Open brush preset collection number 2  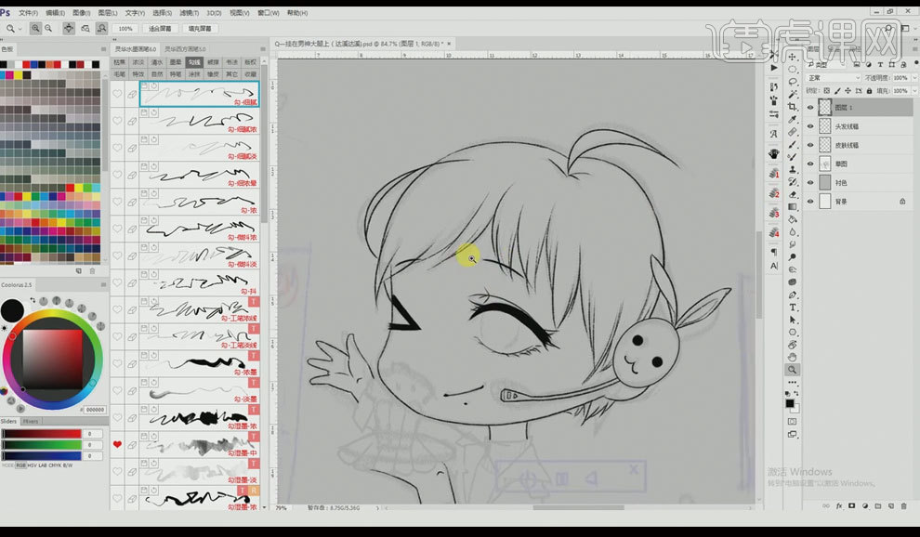pos(774,193)
